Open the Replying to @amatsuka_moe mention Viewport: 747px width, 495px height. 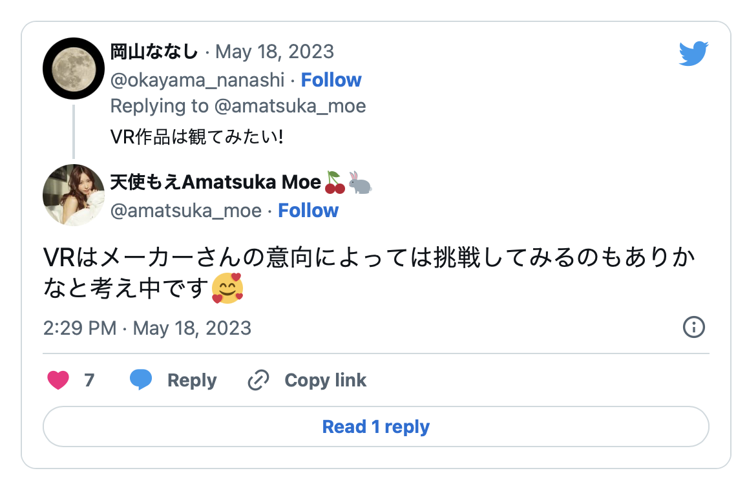pyautogui.click(x=289, y=106)
